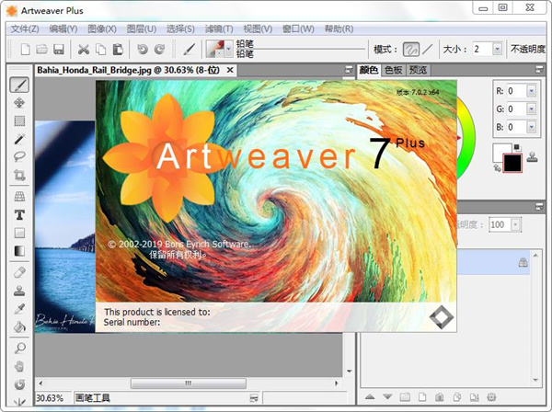Switch to the 预览 tab
Viewport: 552px width, 412px height.
tap(418, 70)
